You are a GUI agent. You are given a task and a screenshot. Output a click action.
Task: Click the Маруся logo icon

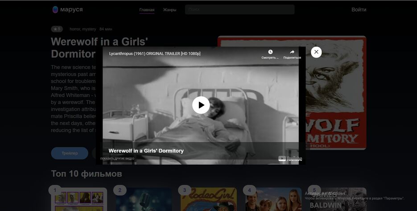click(x=55, y=9)
